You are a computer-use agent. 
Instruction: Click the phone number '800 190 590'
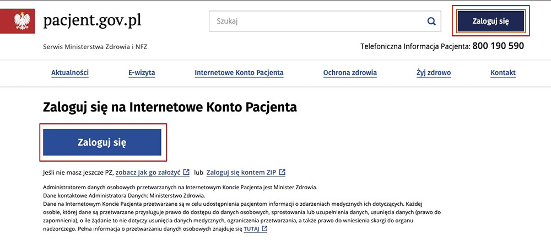click(498, 46)
